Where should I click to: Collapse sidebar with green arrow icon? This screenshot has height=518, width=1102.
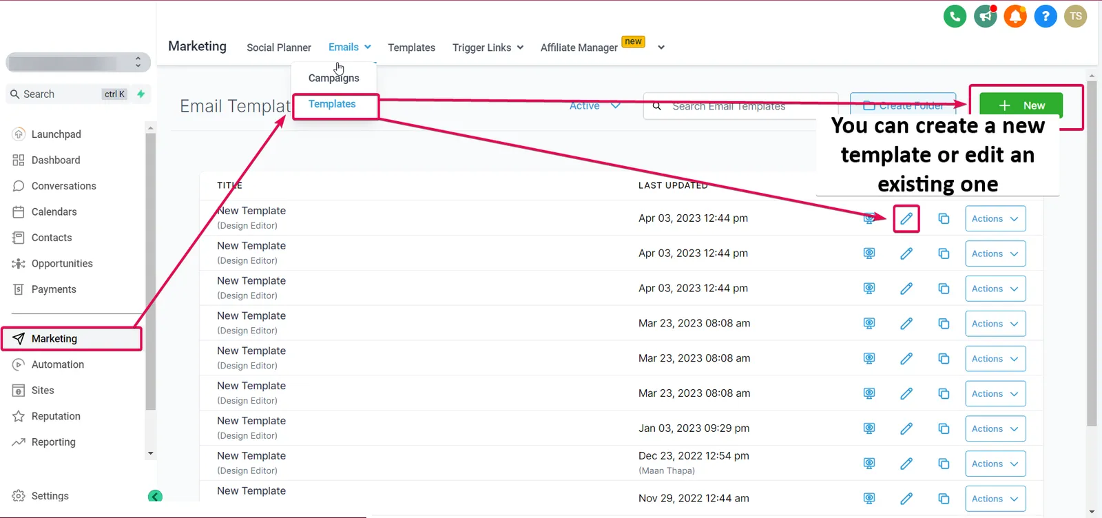coord(156,496)
